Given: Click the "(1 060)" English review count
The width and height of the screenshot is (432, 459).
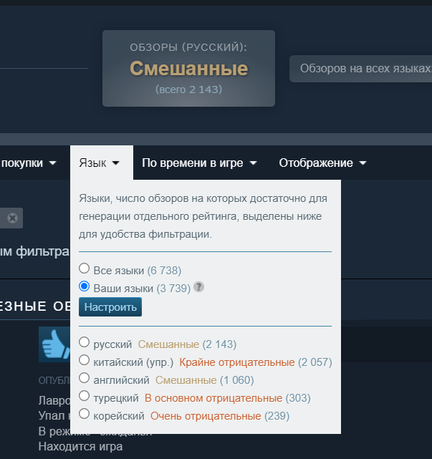Looking at the screenshot, I should point(237,380).
